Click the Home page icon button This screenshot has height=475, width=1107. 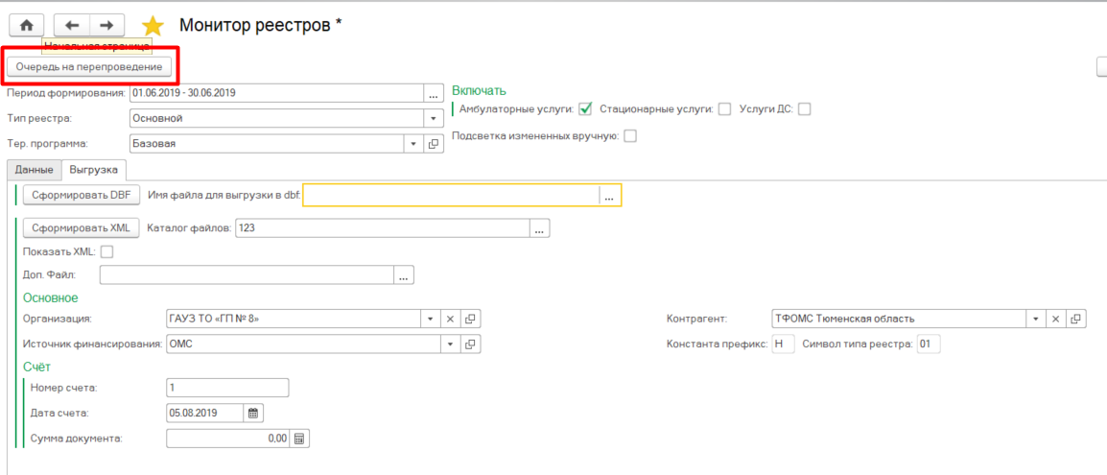click(27, 25)
